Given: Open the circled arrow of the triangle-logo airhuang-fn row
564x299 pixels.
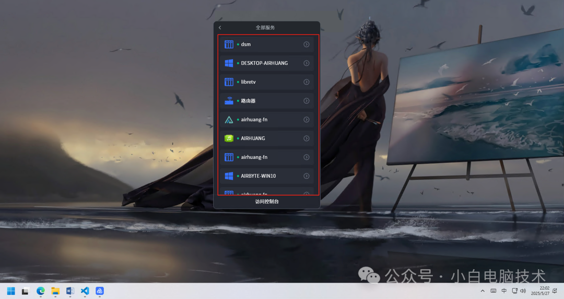Looking at the screenshot, I should coord(307,120).
